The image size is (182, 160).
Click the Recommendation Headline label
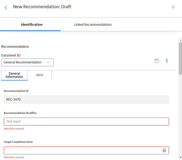20,113
